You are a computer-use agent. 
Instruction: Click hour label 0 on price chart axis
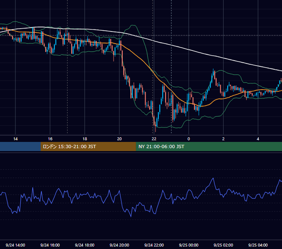pos(189,139)
